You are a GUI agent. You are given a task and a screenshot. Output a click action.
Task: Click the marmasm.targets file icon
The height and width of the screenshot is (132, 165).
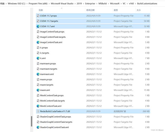coord(38,69)
